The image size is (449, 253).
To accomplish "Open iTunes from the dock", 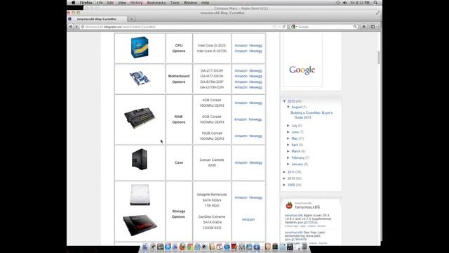I will [x=290, y=247].
